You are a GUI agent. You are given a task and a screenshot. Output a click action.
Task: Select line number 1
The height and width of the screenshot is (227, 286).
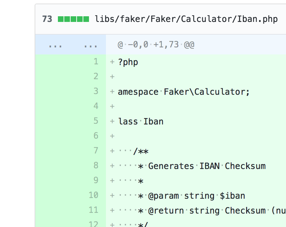pyautogui.click(x=96, y=61)
